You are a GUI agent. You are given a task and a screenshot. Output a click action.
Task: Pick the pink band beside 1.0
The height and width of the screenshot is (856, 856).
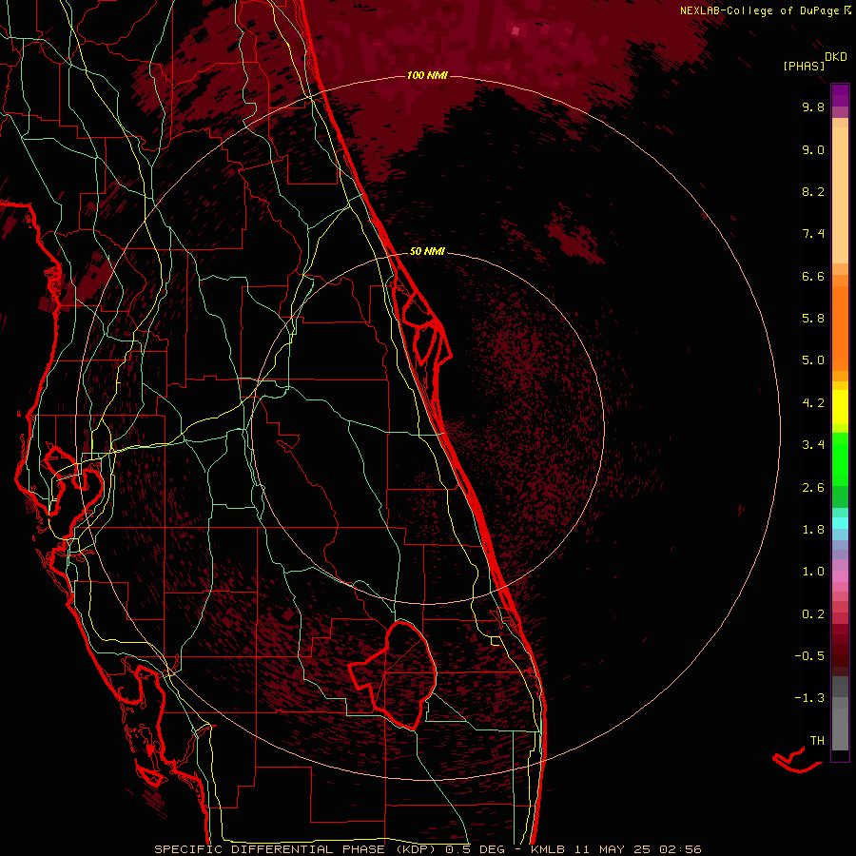(840, 576)
